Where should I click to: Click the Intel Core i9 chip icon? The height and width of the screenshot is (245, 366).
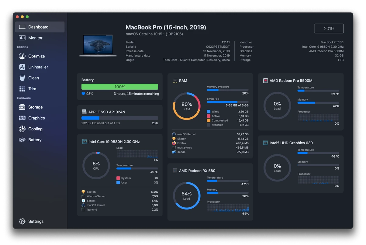click(84, 142)
